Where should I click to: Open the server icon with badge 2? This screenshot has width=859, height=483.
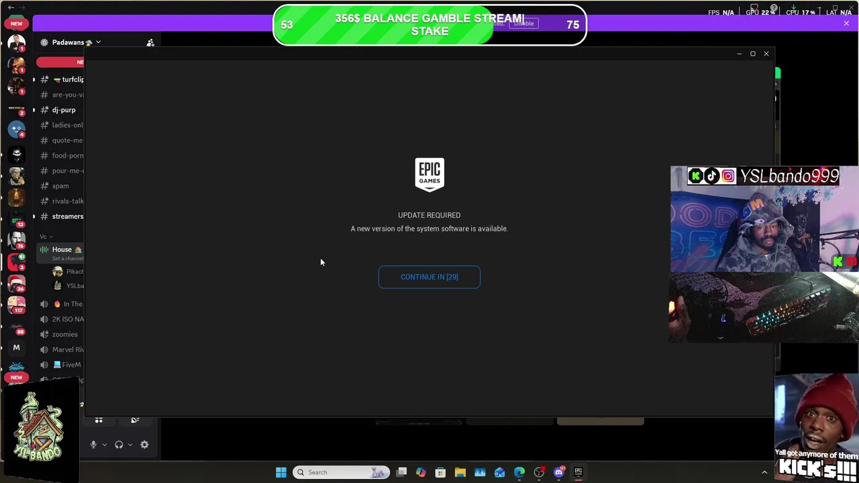(x=16, y=107)
